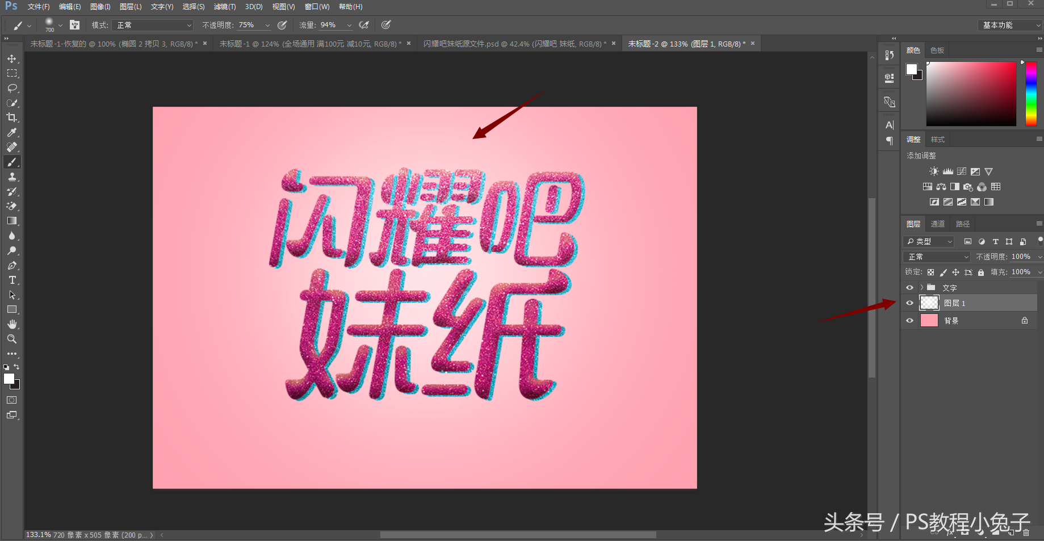The image size is (1044, 541).
Task: Activate the Horizontal Type tool
Action: [12, 280]
